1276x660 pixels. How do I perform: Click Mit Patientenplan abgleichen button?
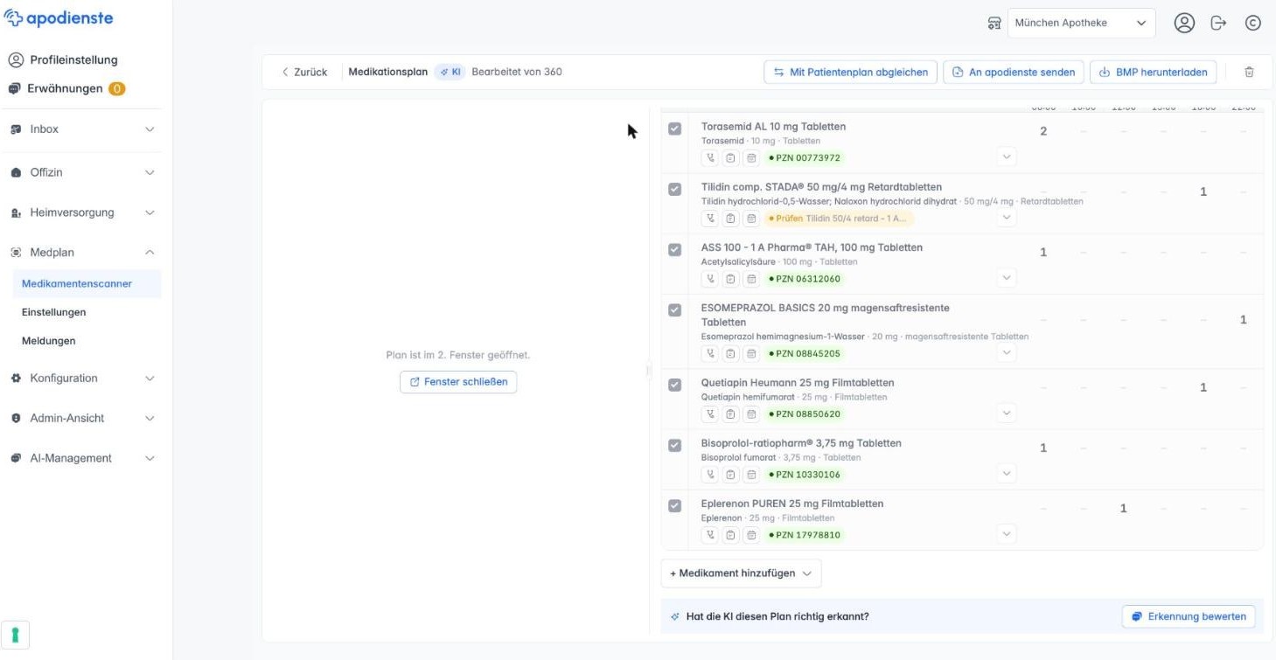tap(851, 72)
